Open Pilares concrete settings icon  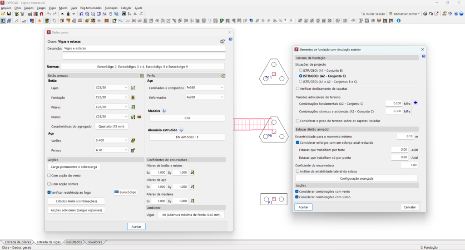pos(133,107)
